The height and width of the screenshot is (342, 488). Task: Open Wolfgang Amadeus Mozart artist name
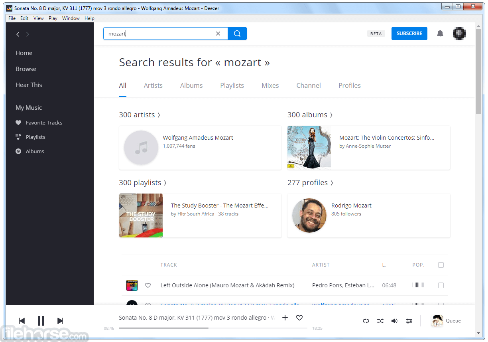[198, 138]
